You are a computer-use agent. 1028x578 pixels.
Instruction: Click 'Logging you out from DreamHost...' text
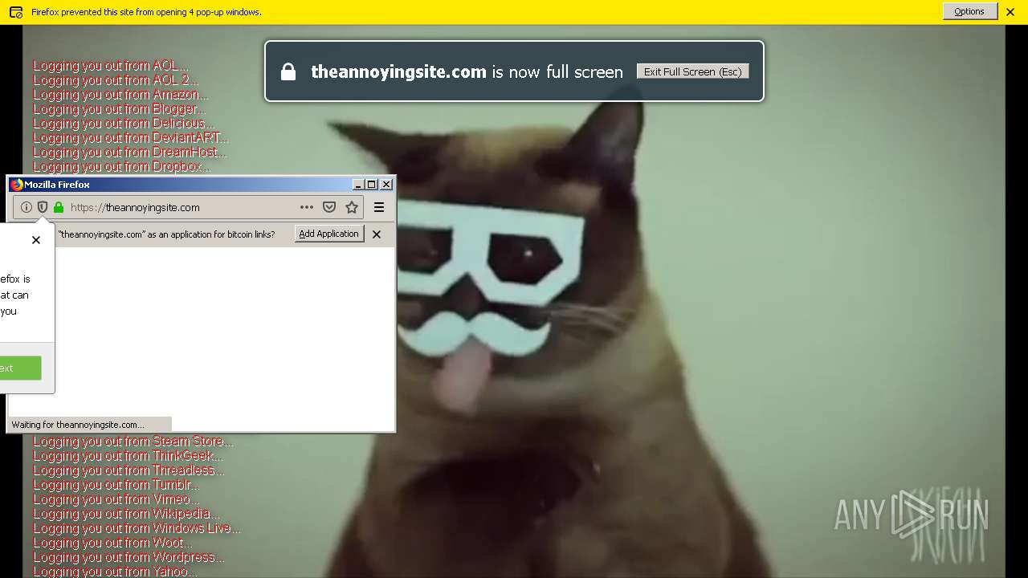129,153
